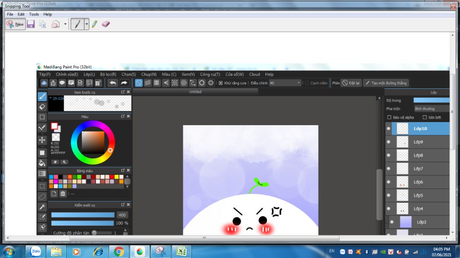The height and width of the screenshot is (258, 460).
Task: Select the Lớp7 layer
Action: point(417,169)
